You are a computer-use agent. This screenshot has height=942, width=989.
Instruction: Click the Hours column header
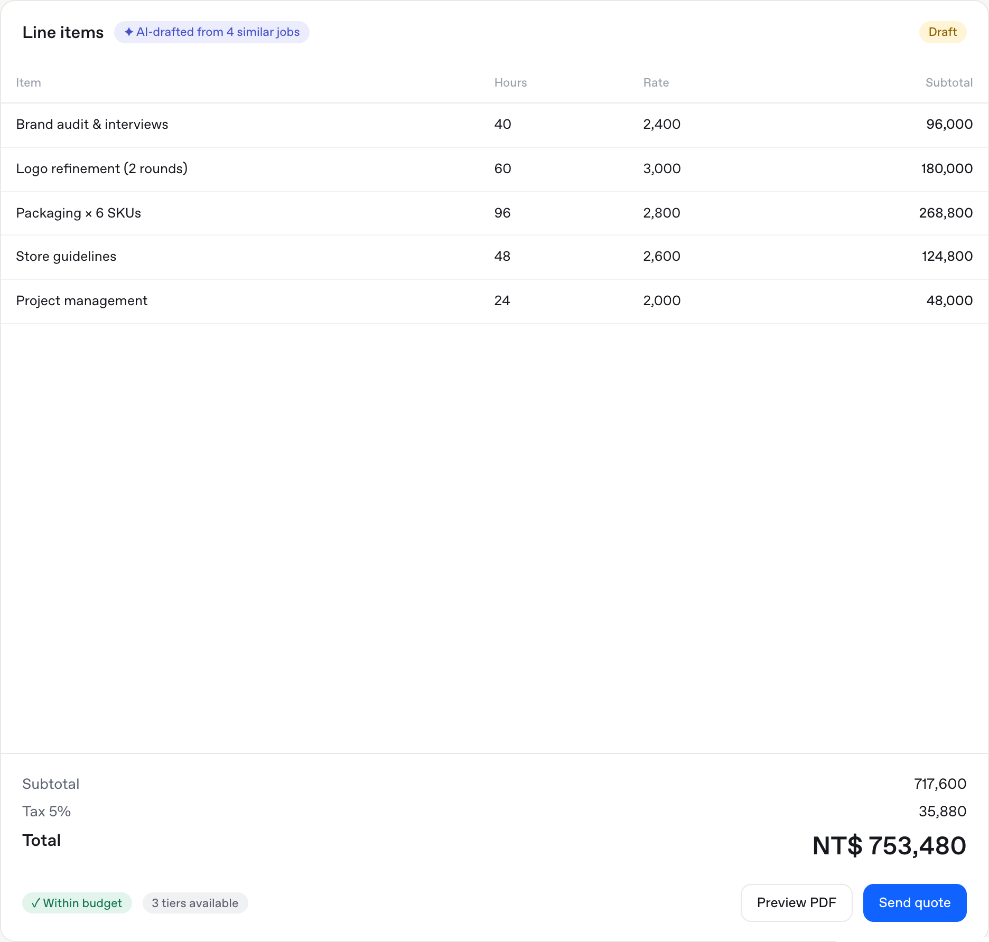510,83
